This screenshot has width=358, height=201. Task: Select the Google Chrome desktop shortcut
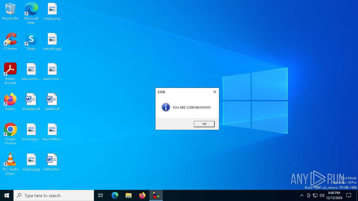point(10,134)
